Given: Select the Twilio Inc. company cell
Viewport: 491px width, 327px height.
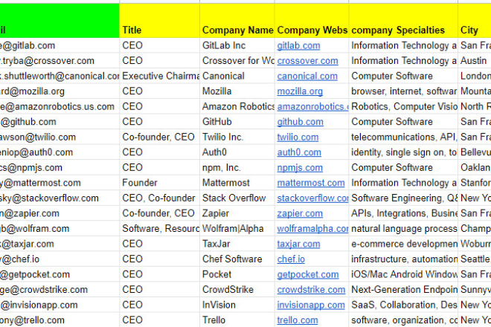Looking at the screenshot, I should [237, 137].
